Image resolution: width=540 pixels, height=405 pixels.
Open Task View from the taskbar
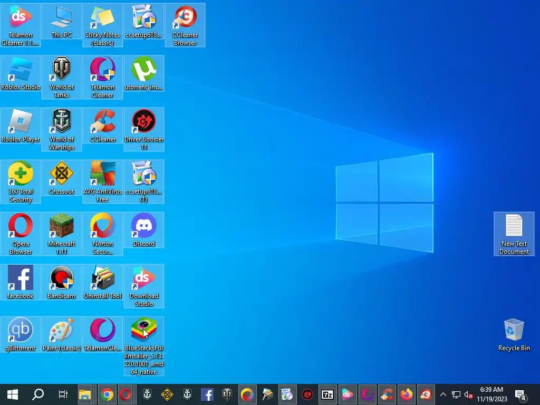[63, 394]
